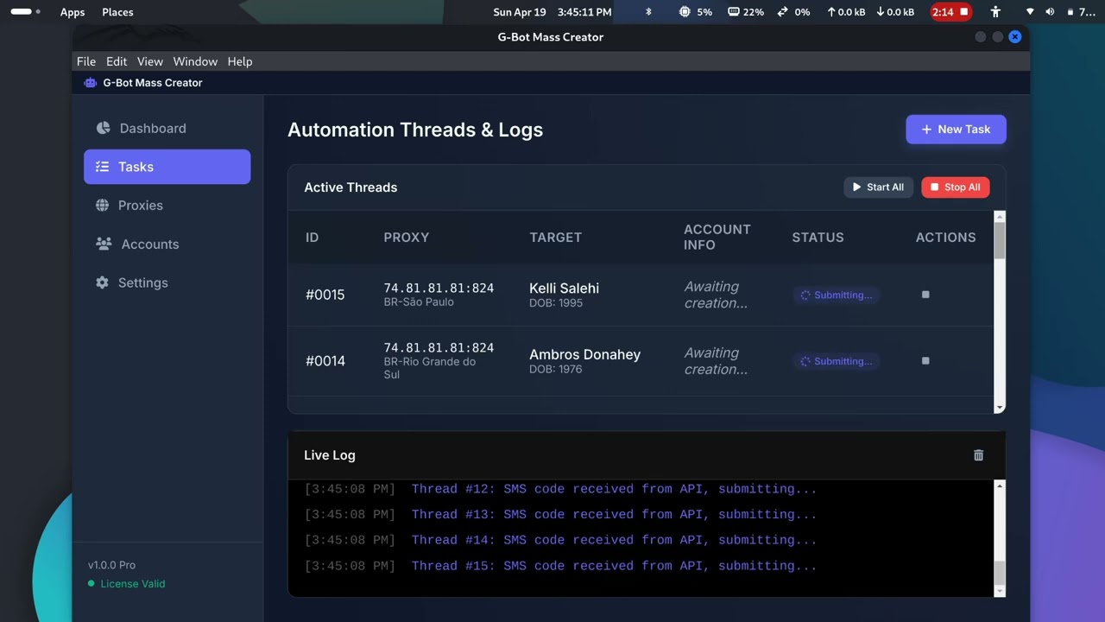Click the Submitting status badge for #0014
The image size is (1105, 622).
point(837,361)
